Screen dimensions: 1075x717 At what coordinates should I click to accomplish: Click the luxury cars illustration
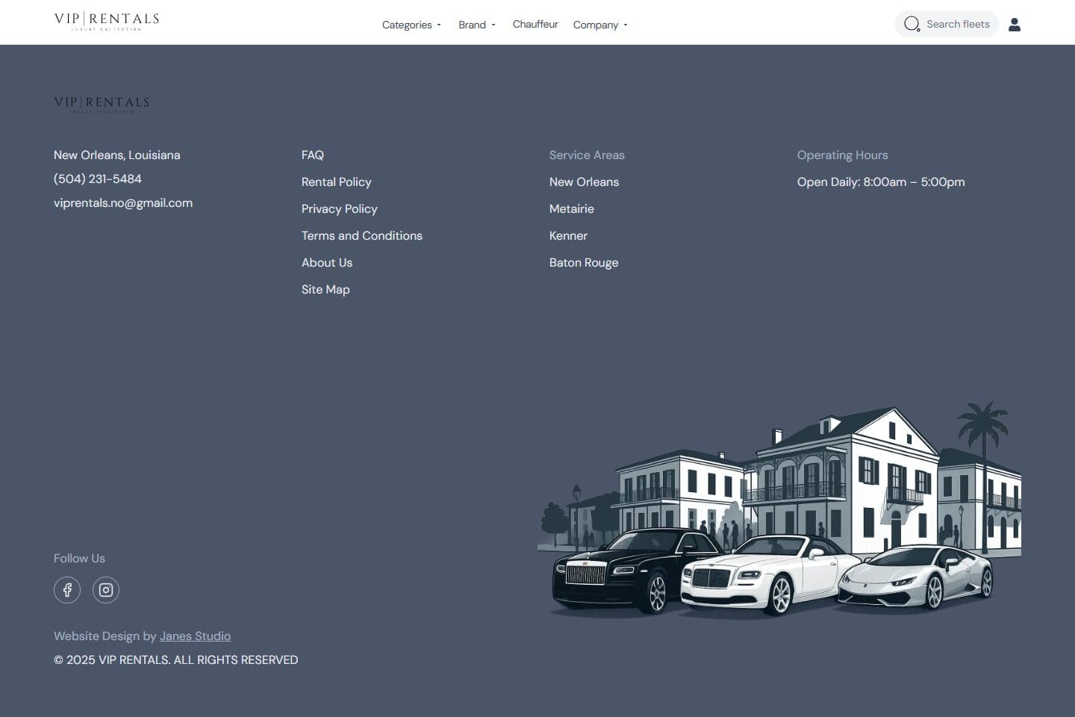(x=779, y=509)
